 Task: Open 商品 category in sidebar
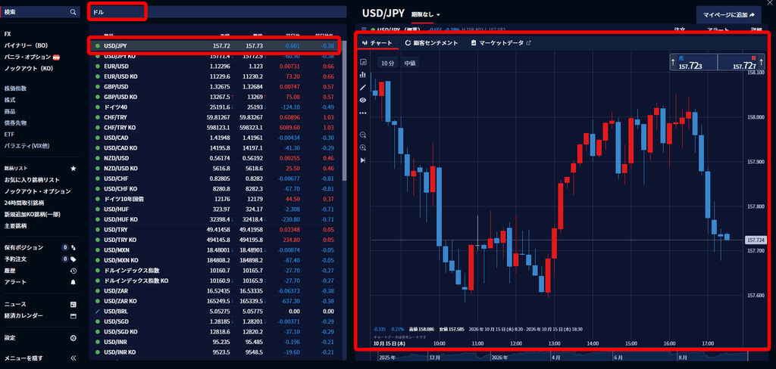tap(9, 111)
